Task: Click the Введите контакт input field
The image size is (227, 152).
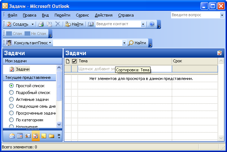Action: pos(118,24)
